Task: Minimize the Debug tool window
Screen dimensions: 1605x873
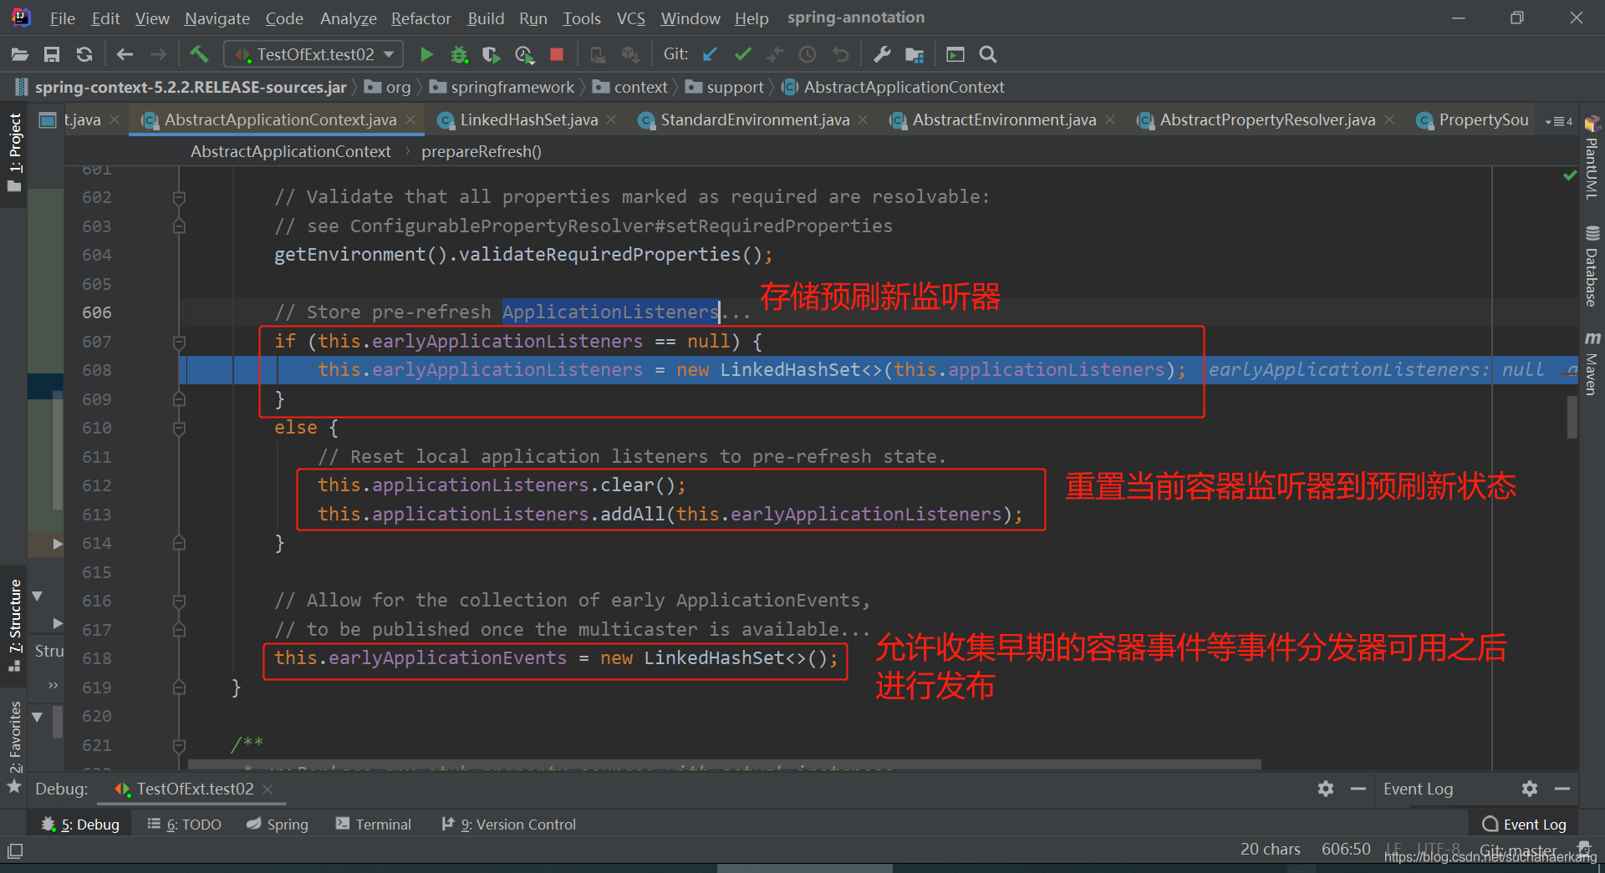Action: pyautogui.click(x=1358, y=789)
